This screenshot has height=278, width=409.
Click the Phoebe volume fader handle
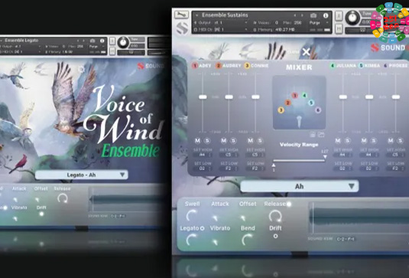(396, 97)
